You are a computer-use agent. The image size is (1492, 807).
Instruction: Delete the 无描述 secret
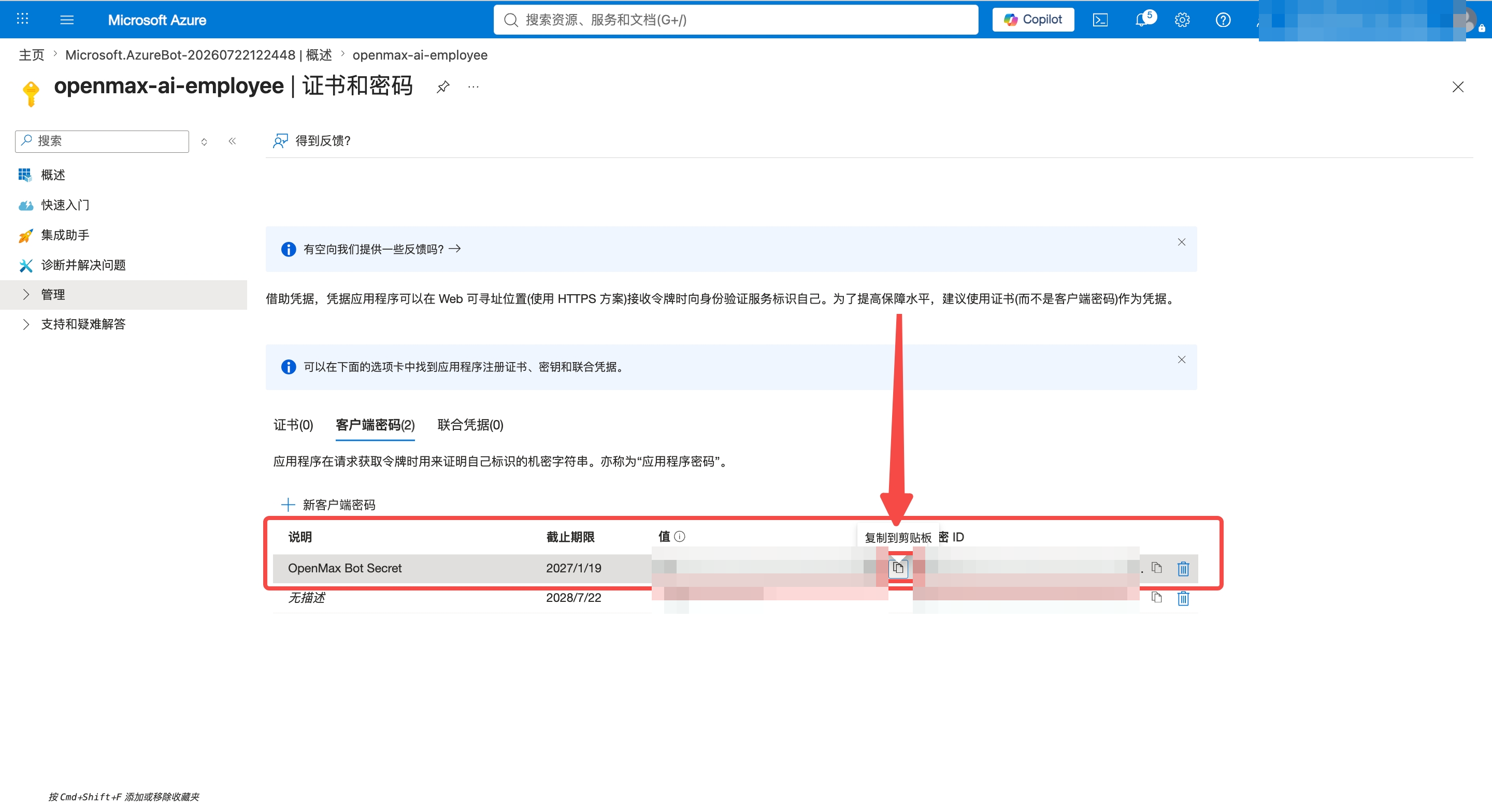[x=1183, y=599]
